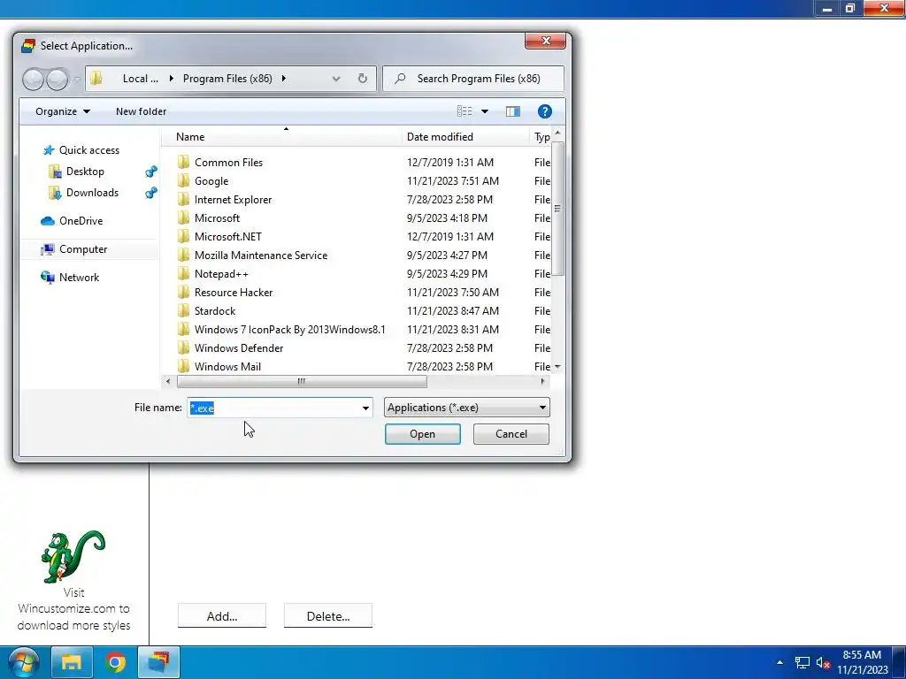Click the Notepad++ folder icon
Screen dimensions: 906x679
coord(183,274)
